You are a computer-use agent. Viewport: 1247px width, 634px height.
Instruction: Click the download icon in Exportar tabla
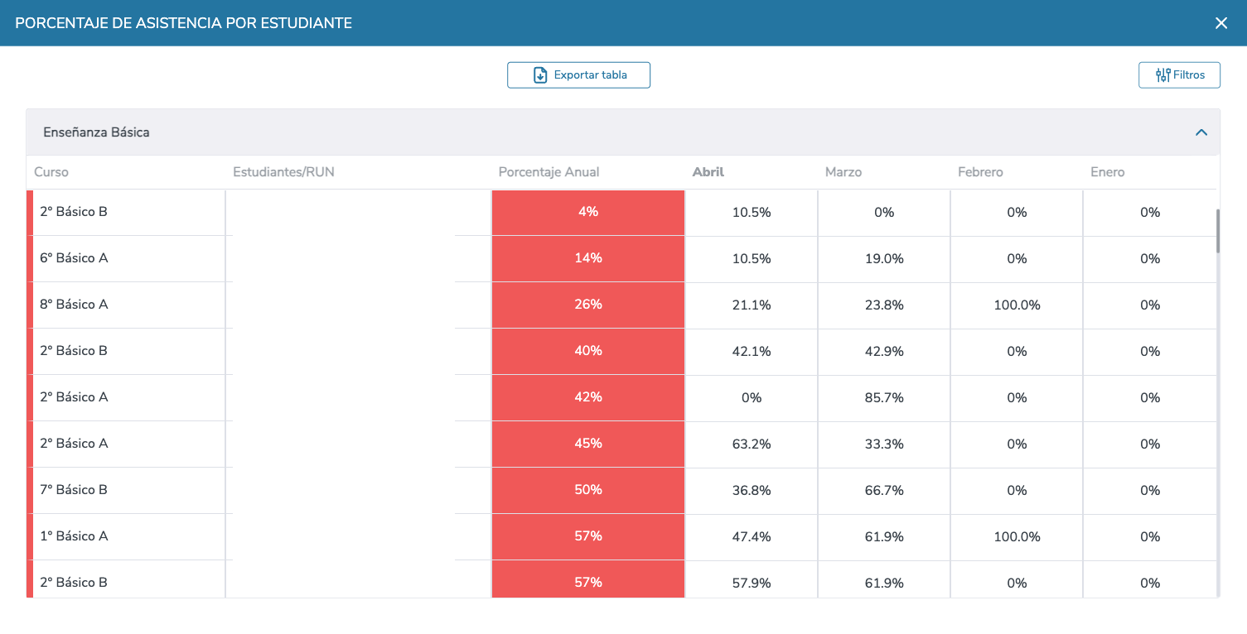(x=540, y=75)
